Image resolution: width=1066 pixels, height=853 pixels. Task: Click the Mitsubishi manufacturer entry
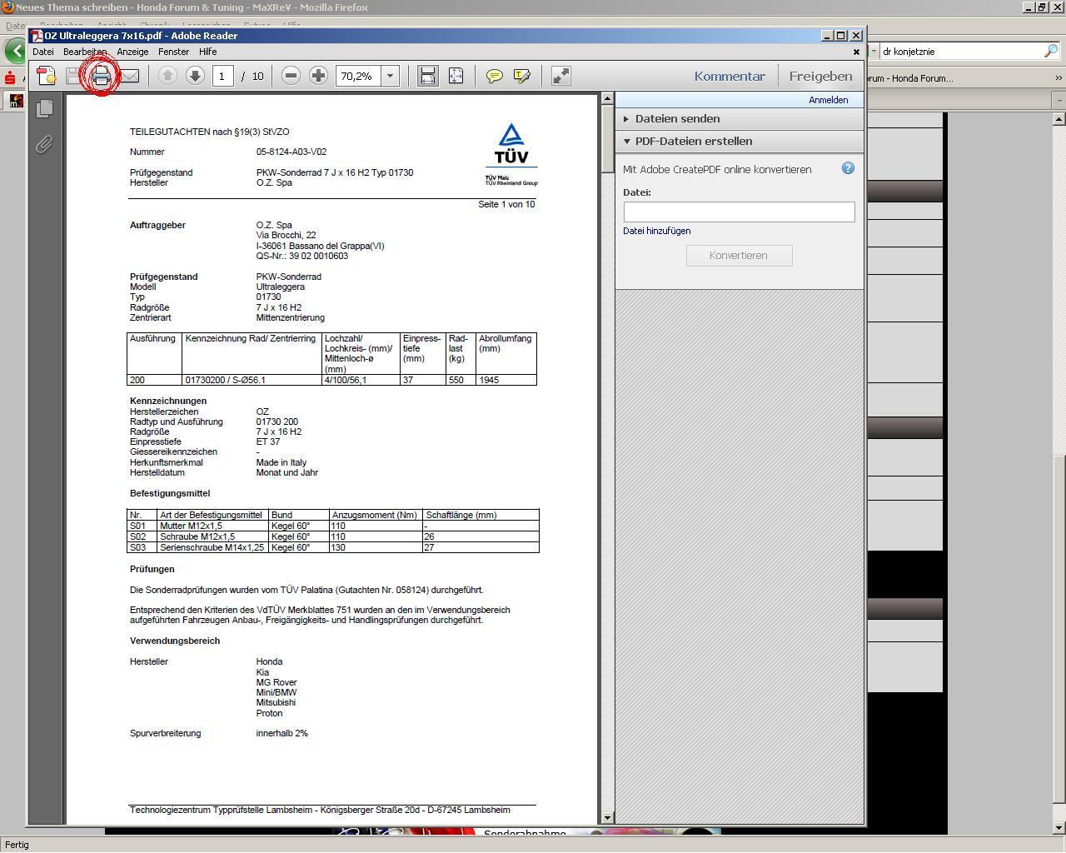coord(276,703)
